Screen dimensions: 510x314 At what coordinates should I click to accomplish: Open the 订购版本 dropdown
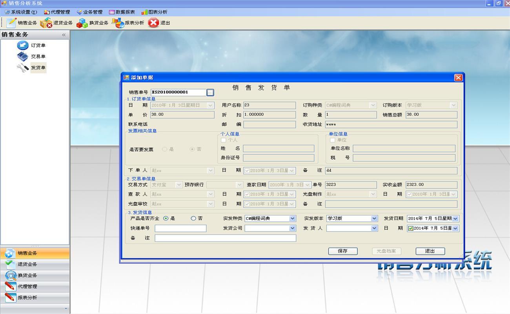click(454, 105)
